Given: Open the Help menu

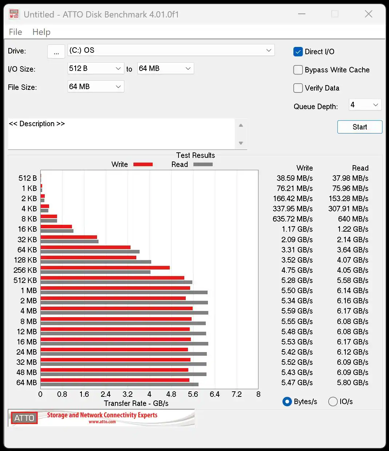Looking at the screenshot, I should point(41,32).
